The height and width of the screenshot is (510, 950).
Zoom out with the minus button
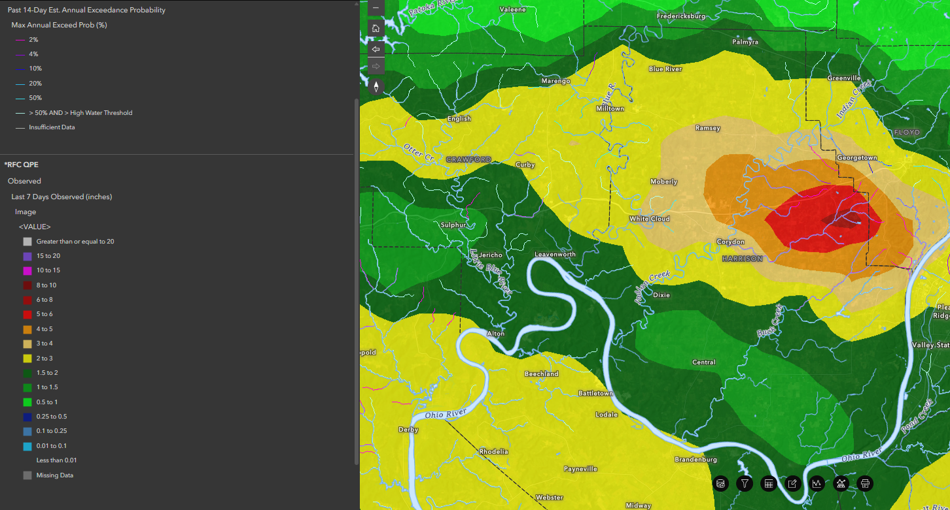pos(376,7)
